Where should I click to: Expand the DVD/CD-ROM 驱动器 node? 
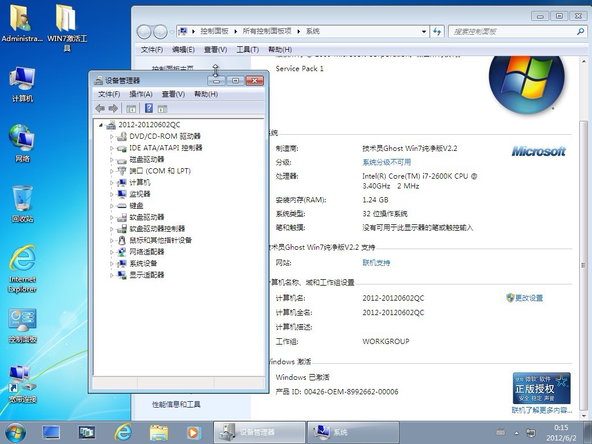coord(112,136)
